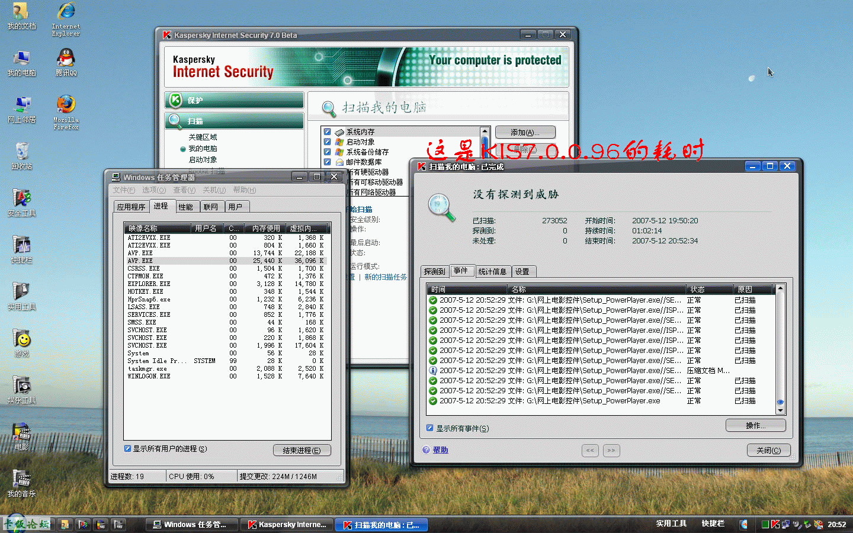Open the 安全工具 desktop folder icon
The image size is (853, 533).
click(x=21, y=203)
